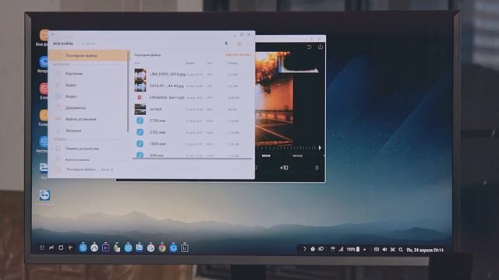Expand the tray with the chevron arrow
Image resolution: width=499 pixels, height=280 pixels.
pos(304,249)
